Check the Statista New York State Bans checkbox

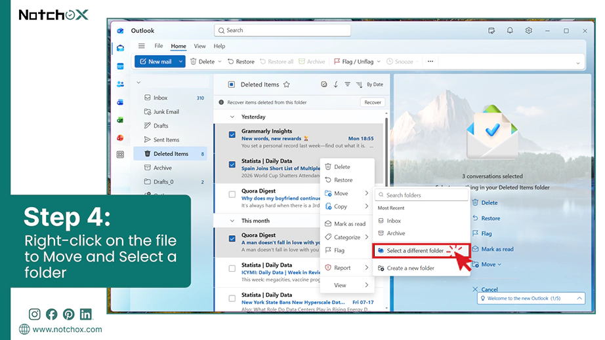pos(232,299)
